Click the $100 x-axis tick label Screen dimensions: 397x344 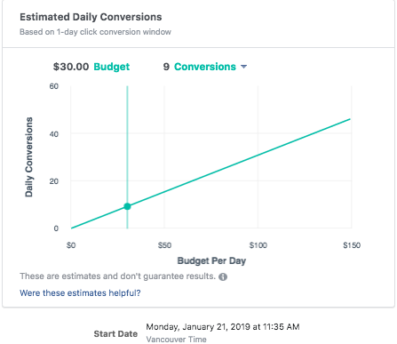(x=258, y=245)
